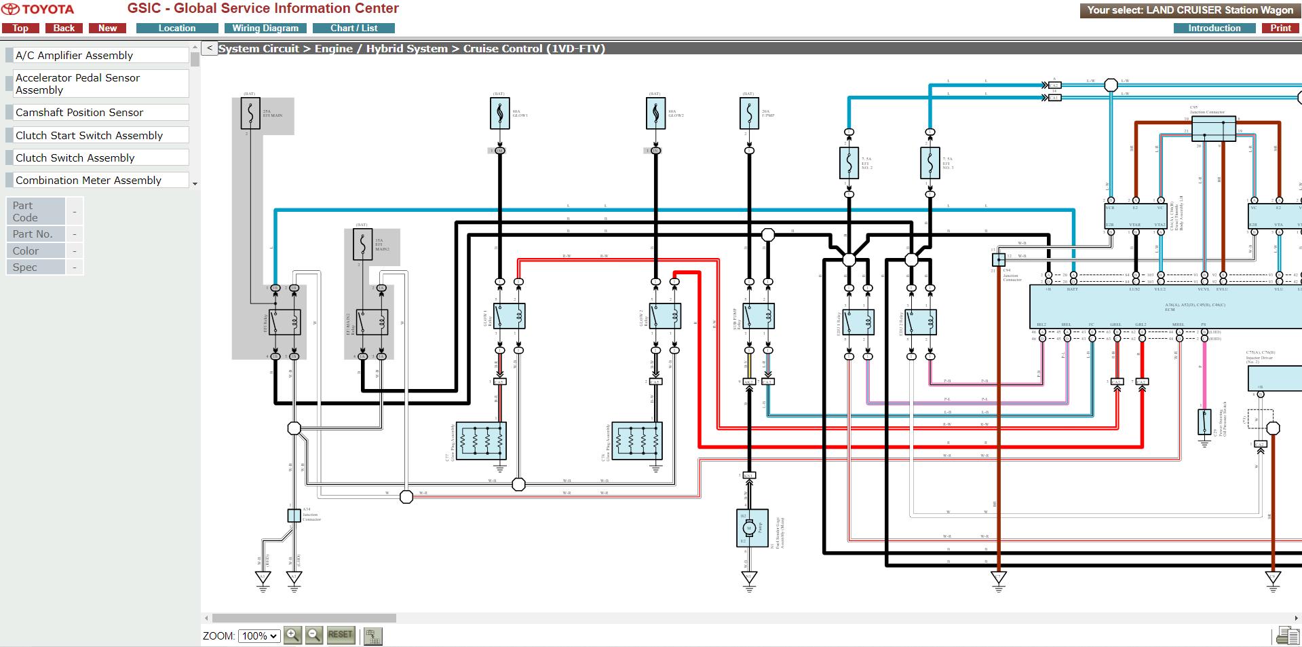Reset the diagram zoom with RESET
Screen dimensions: 1302x647
[x=340, y=635]
